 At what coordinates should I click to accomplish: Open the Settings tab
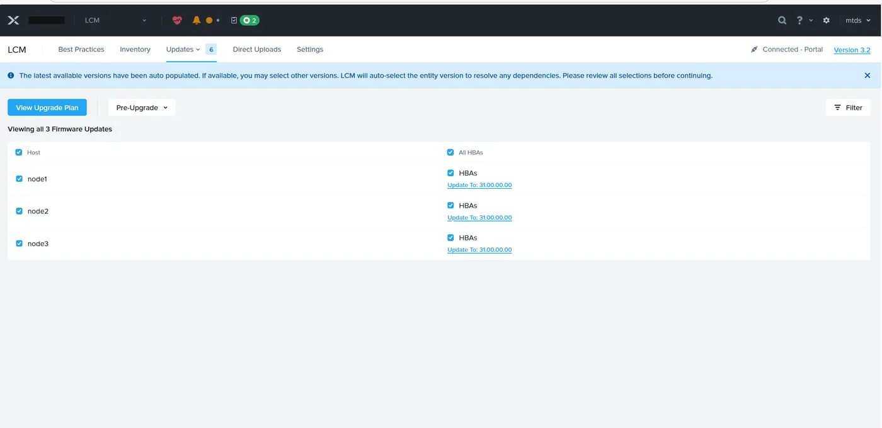310,49
